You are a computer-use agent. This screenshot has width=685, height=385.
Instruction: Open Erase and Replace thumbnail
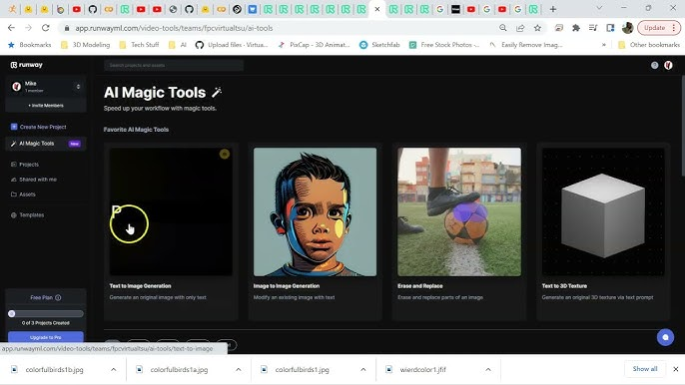click(x=459, y=211)
